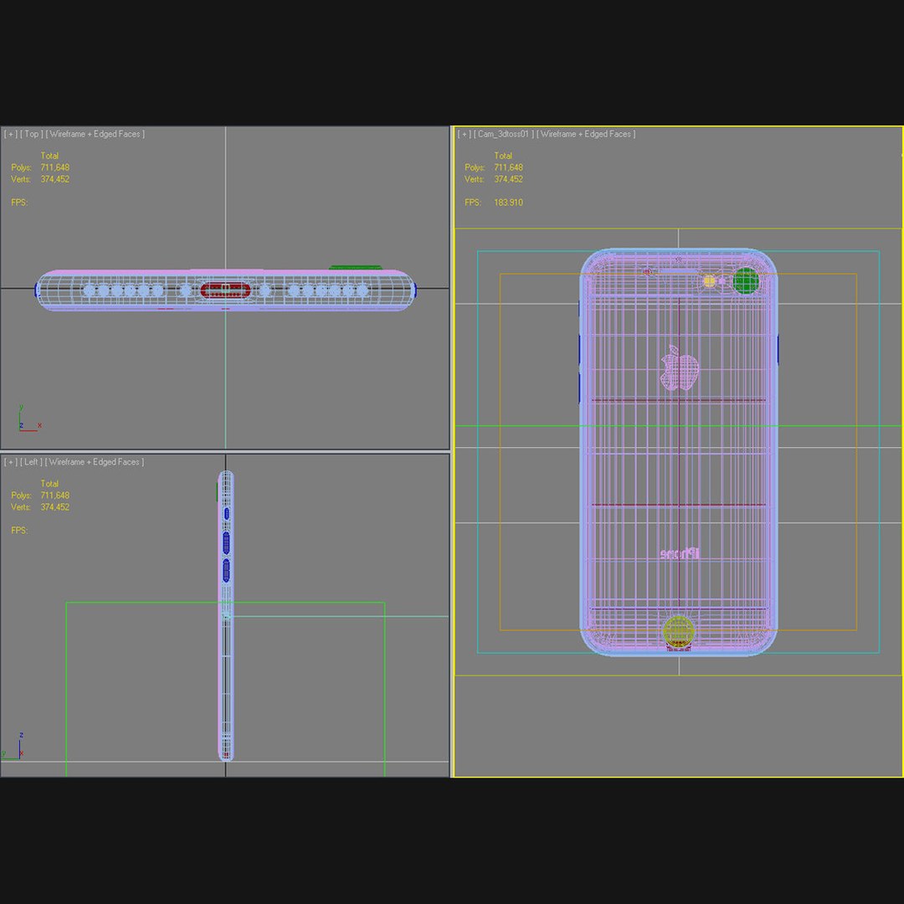Select Polys value 711,648 in camera viewport
The width and height of the screenshot is (904, 904).
(x=509, y=167)
